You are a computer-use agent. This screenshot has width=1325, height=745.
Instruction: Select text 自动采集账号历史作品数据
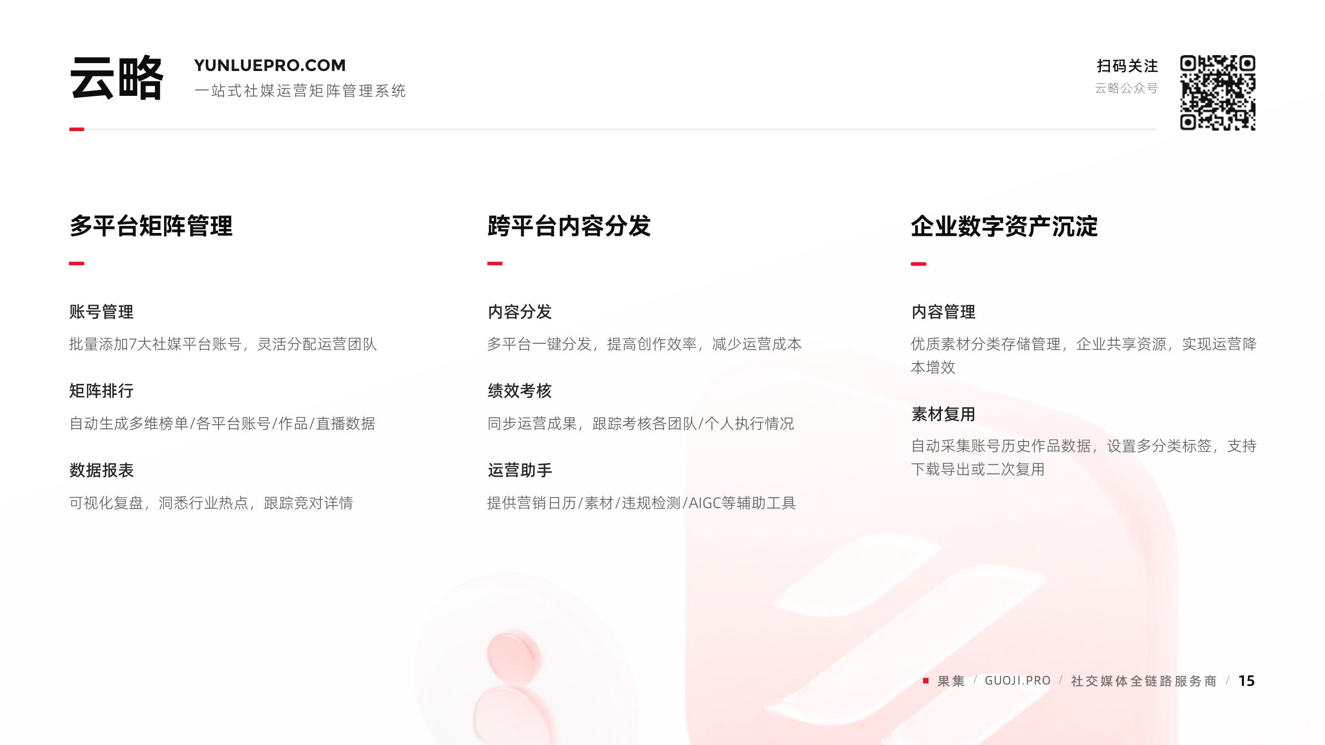(1001, 446)
